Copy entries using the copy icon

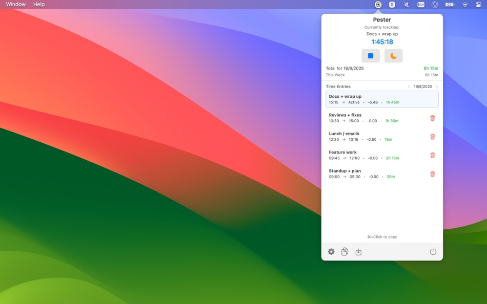pos(344,251)
